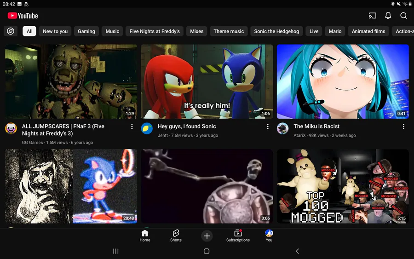
Task: Tap Jehtt channel avatar
Action: coord(147,128)
